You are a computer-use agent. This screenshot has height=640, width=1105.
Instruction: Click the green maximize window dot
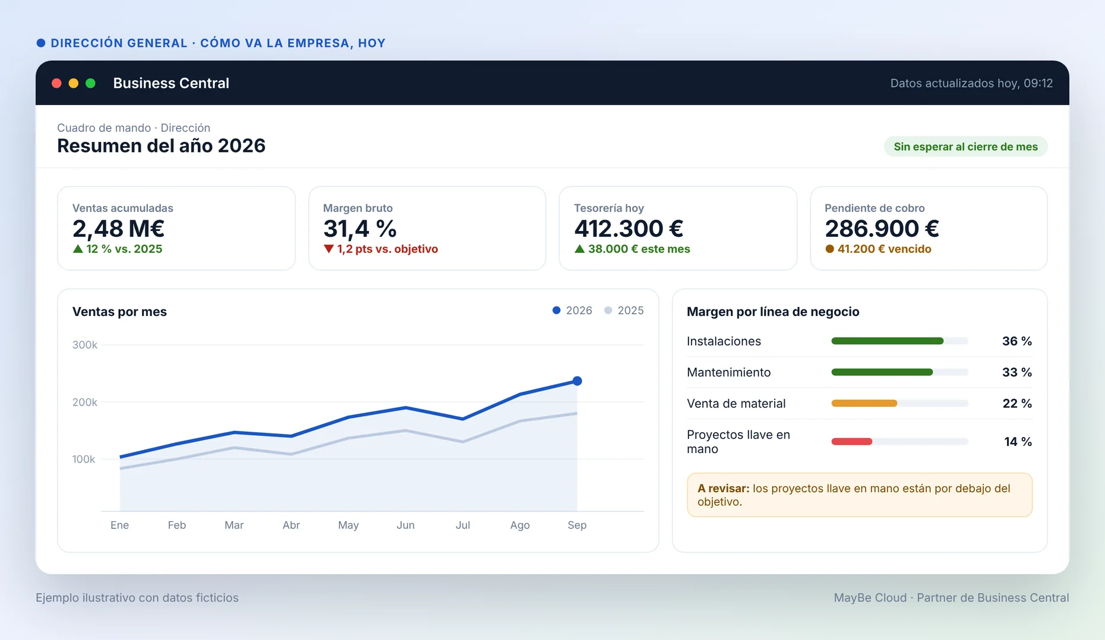(90, 83)
